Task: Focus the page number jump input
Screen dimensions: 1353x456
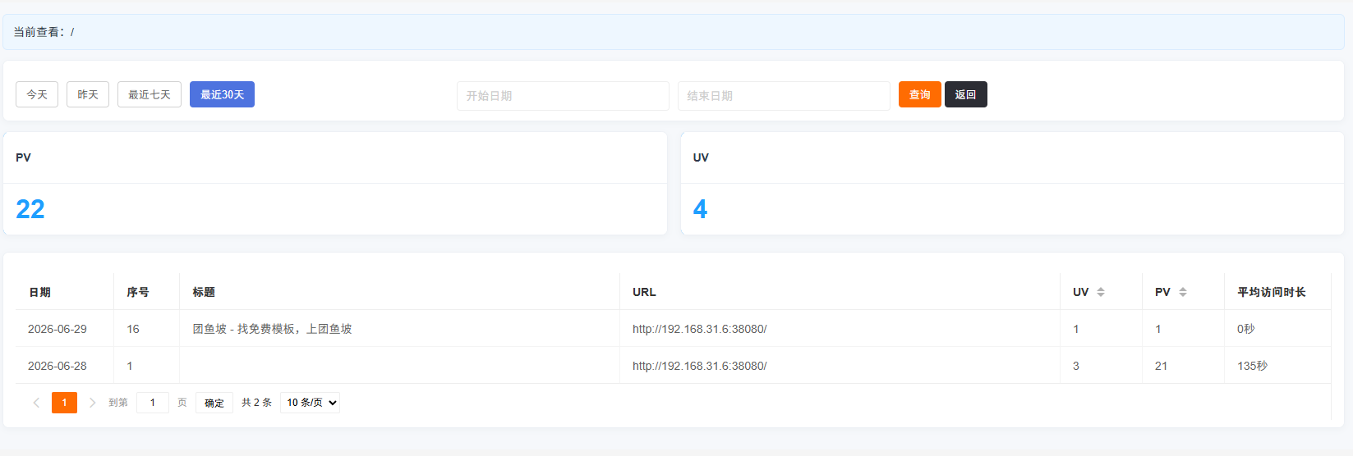Action: tap(153, 403)
